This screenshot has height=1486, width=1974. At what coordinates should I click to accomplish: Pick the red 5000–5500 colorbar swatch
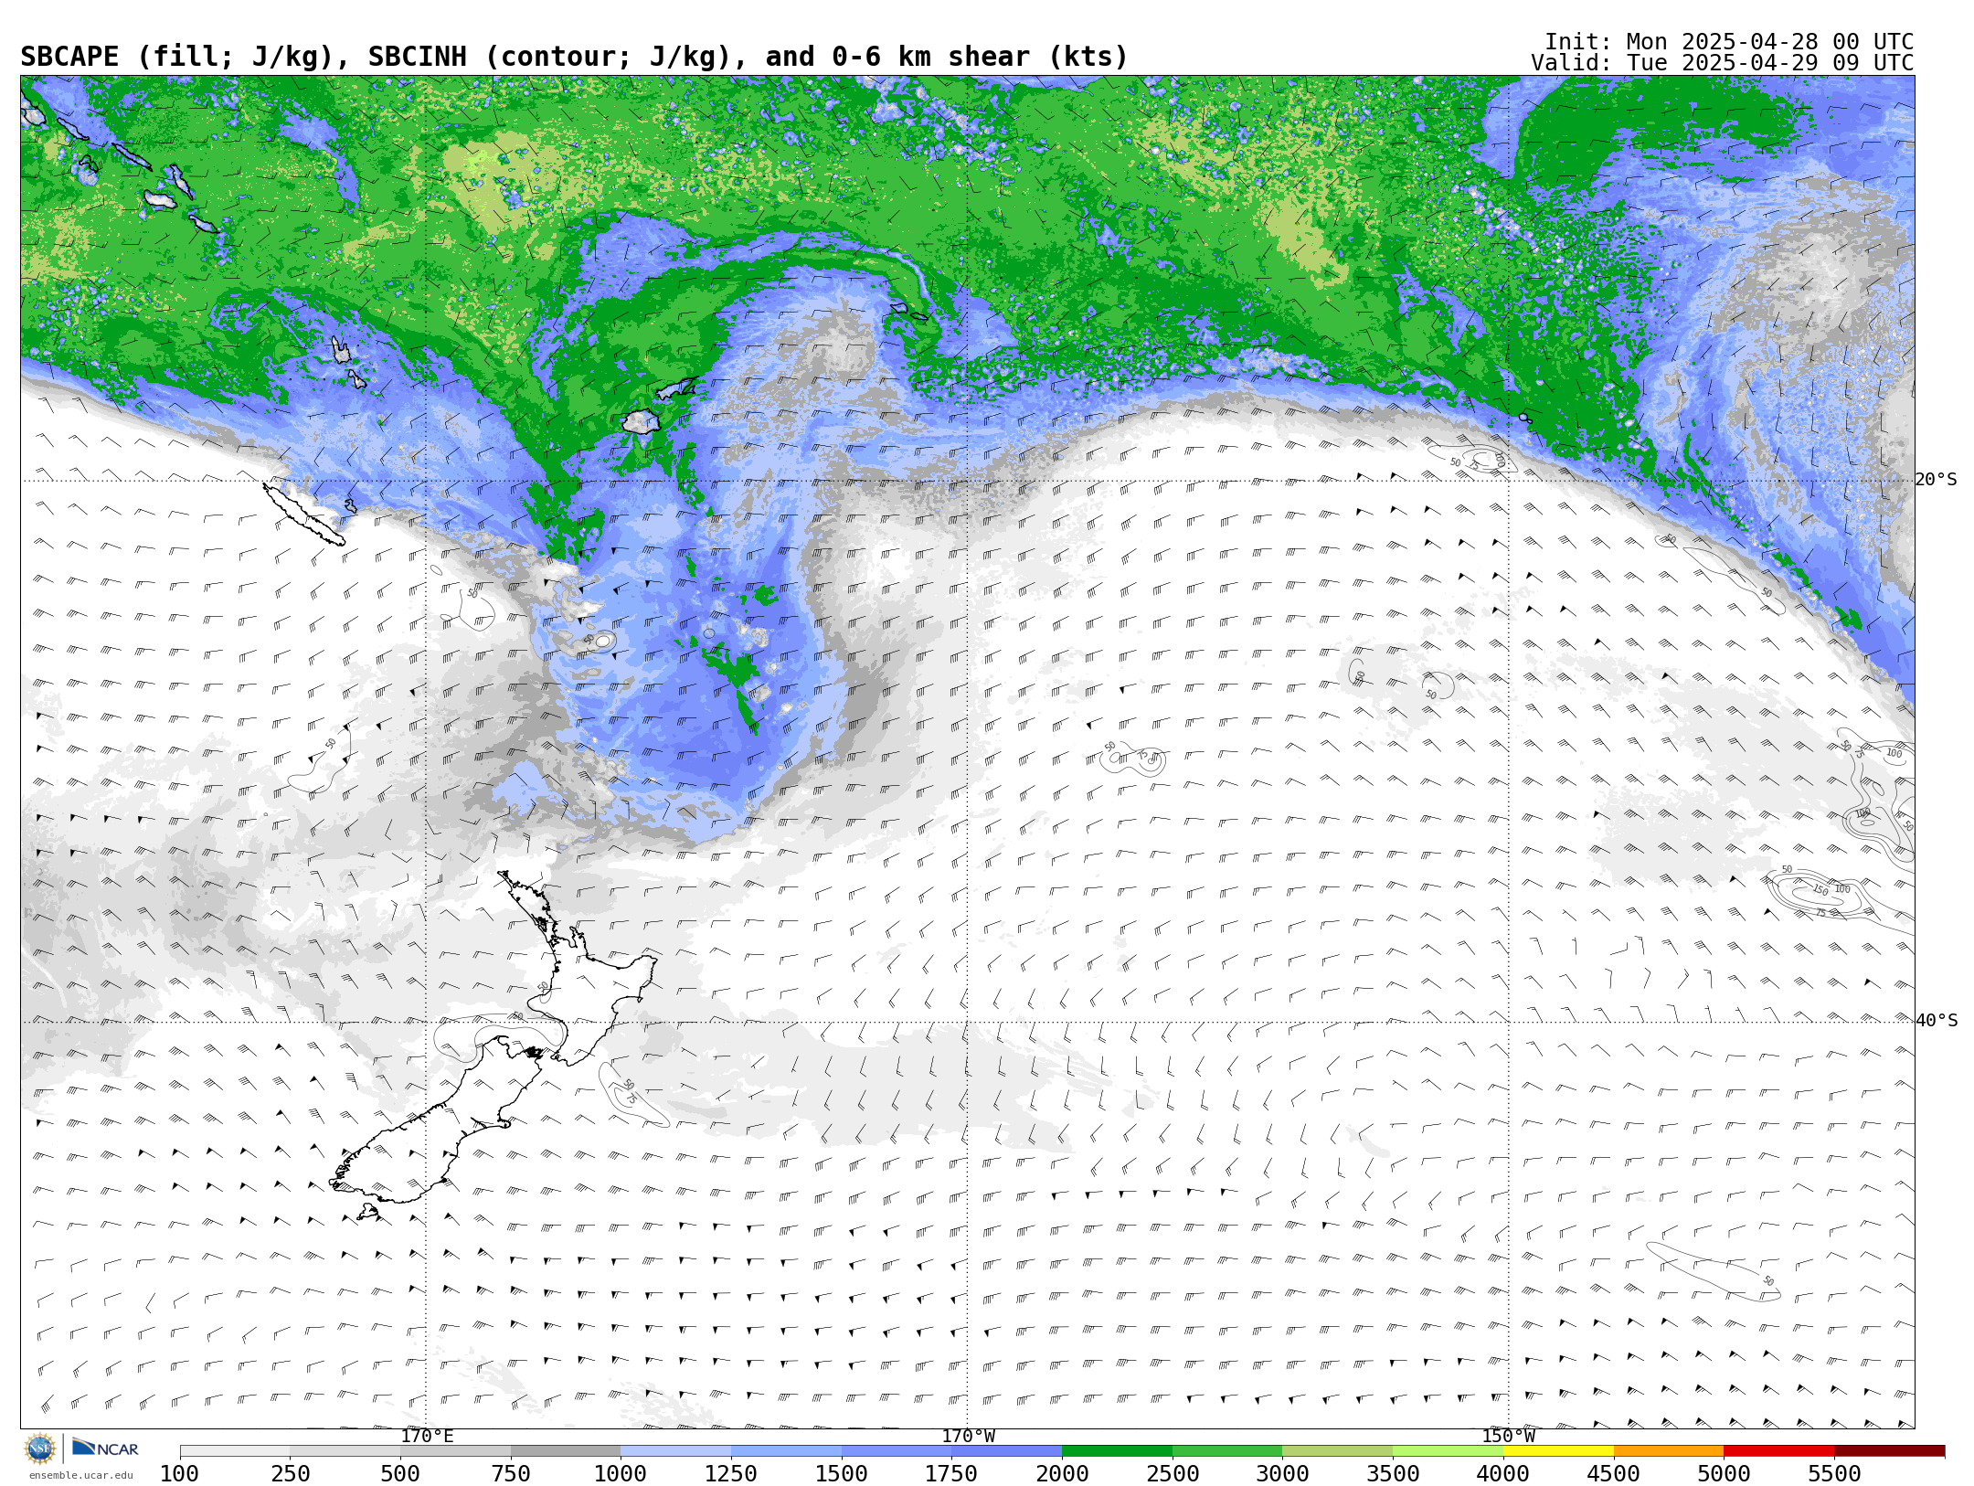coord(1778,1451)
